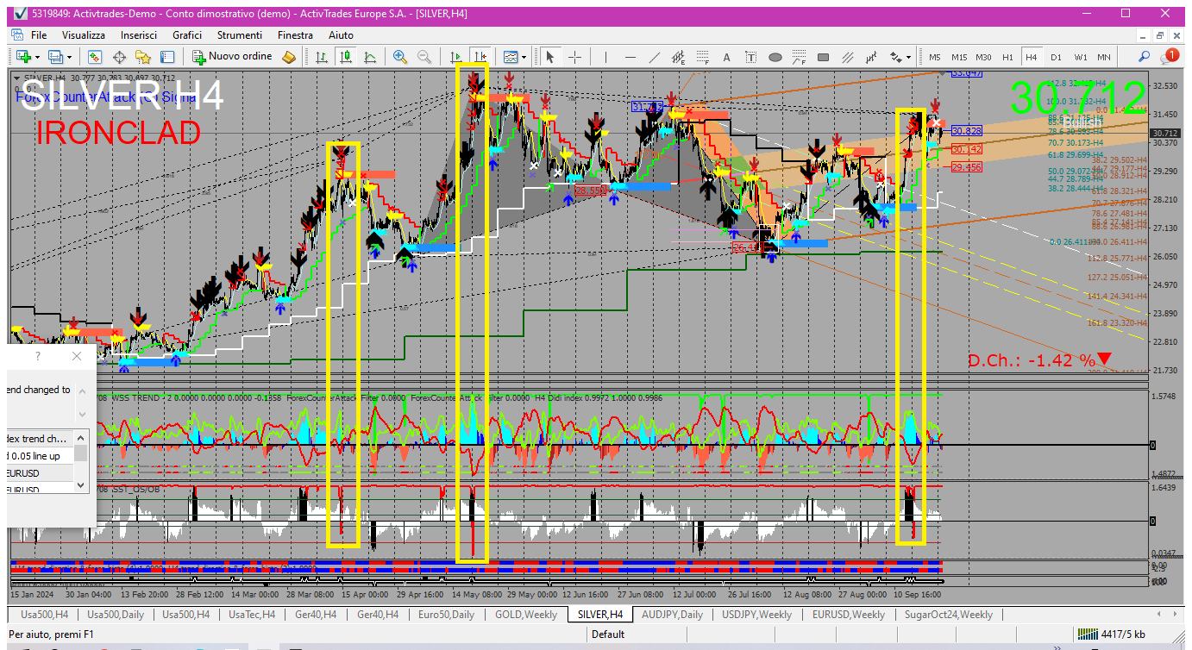1192x650 pixels.
Task: Toggle the Terminal panel icon
Action: pos(167,57)
